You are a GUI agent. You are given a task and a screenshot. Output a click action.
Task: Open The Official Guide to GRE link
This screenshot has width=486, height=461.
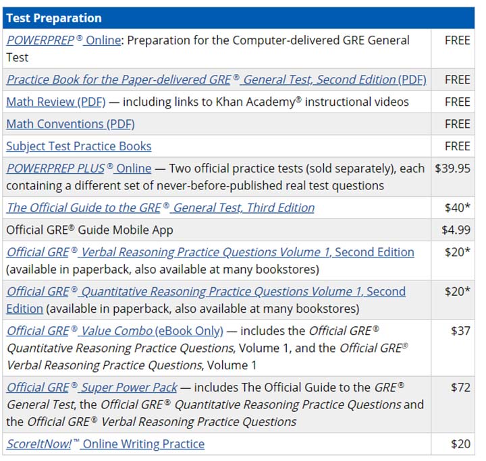[x=160, y=208]
